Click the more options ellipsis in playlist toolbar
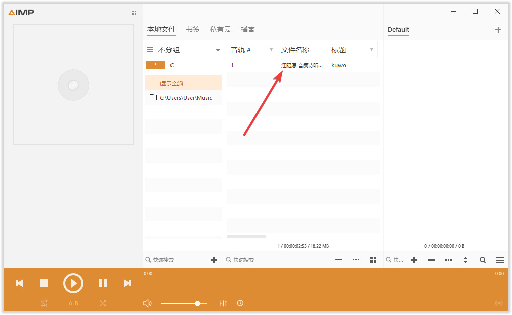The height and width of the screenshot is (315, 512). tap(356, 260)
